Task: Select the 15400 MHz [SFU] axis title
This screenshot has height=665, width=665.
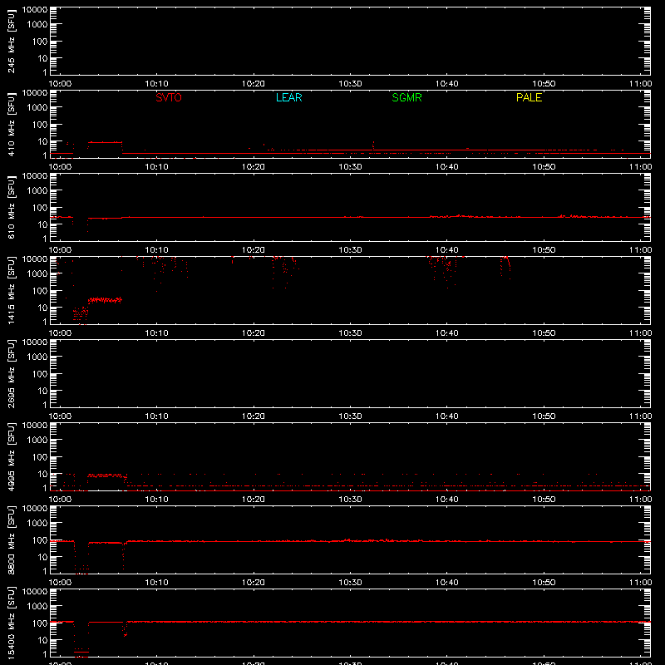Action: coord(11,623)
